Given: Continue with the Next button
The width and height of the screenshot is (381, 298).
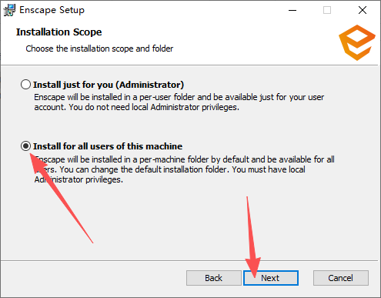Looking at the screenshot, I should [x=271, y=278].
